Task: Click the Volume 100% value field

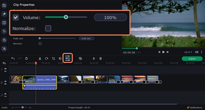Action: coord(110,18)
